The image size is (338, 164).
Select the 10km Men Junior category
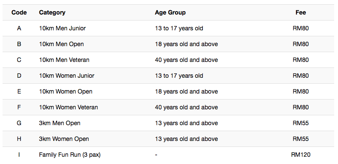click(62, 28)
